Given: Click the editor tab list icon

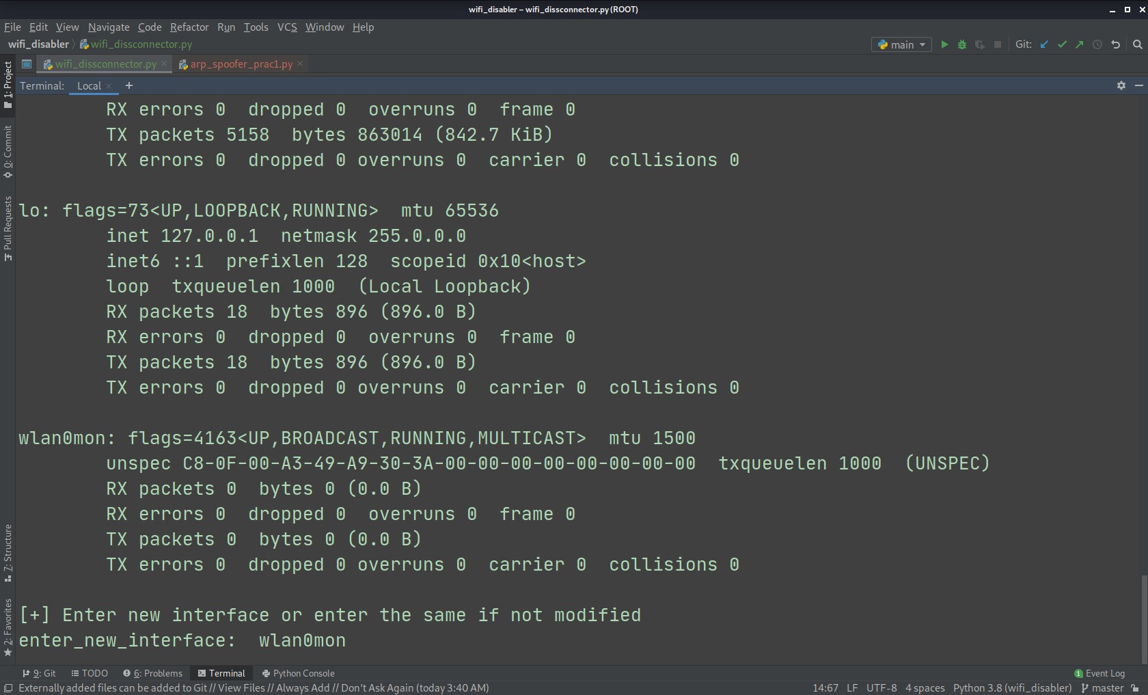Looking at the screenshot, I should coord(27,64).
